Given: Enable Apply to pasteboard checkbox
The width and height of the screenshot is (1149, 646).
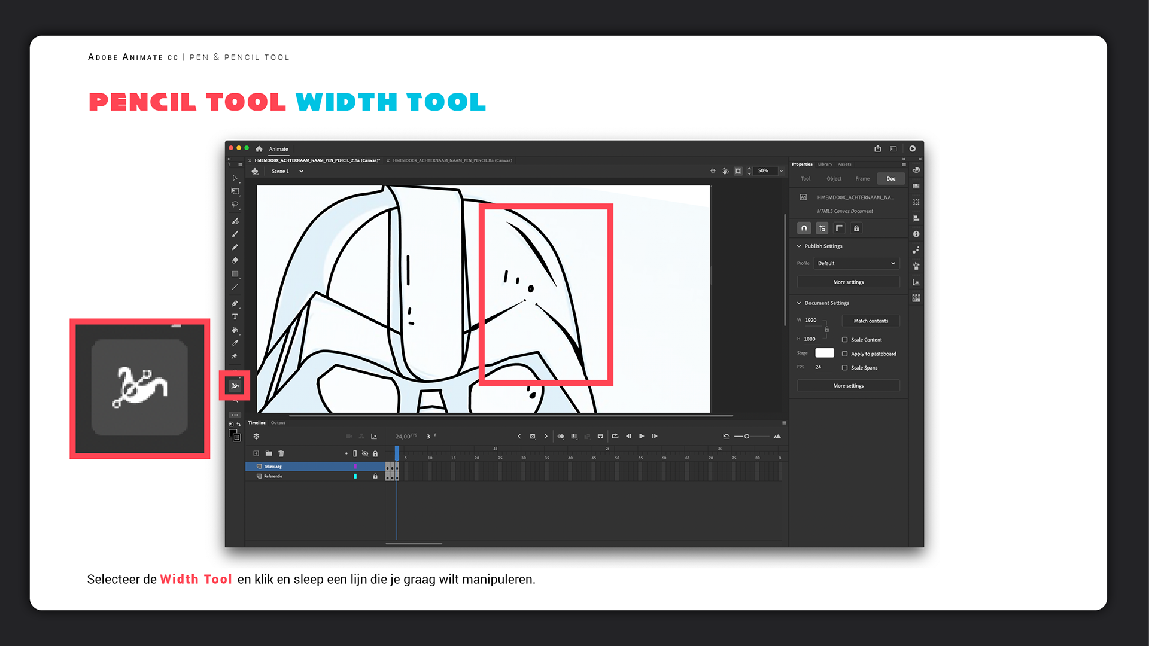Looking at the screenshot, I should click(x=844, y=354).
